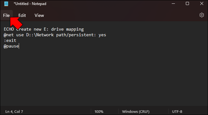Close the Untitled Notepad window
Viewport: 208px width, 115px height.
tap(202, 3)
